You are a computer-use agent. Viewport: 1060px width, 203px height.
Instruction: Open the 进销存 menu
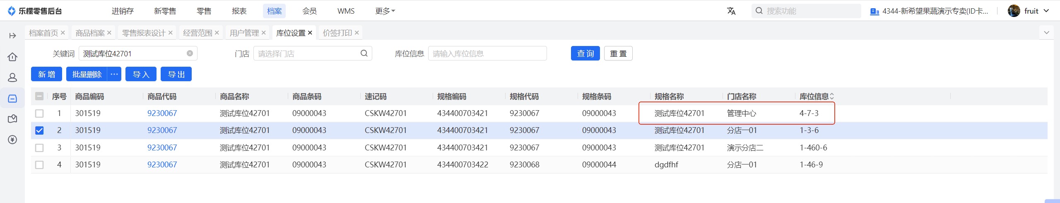tap(123, 11)
